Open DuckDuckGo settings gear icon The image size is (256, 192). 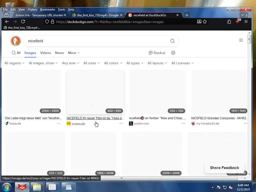173,53
